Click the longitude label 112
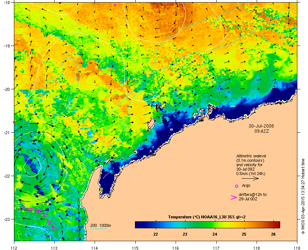The width and height of the screenshot is (308, 250). pyautogui.click(x=14, y=248)
